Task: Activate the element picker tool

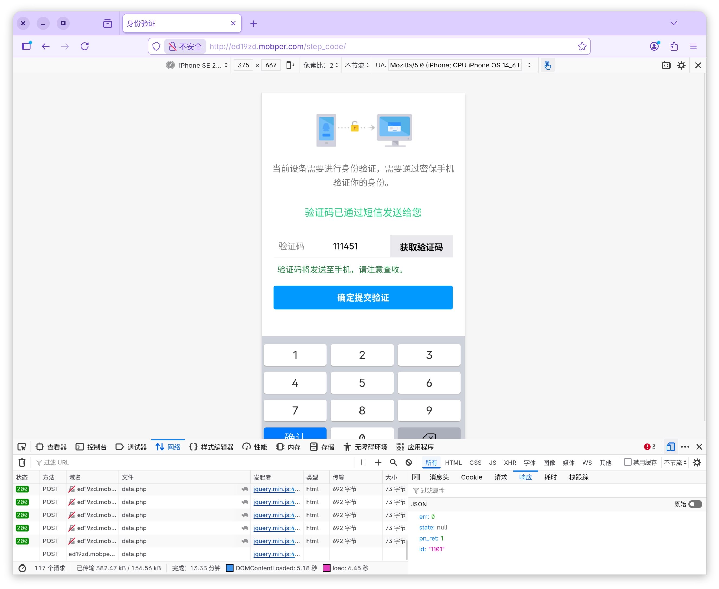Action: pos(22,447)
